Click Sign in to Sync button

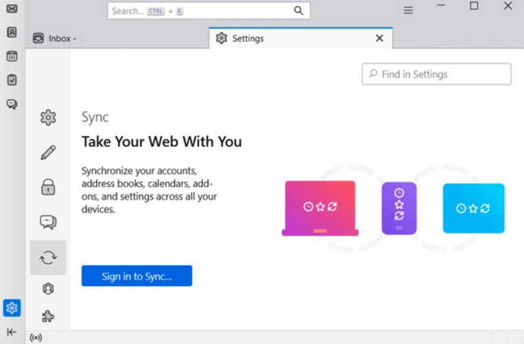[137, 276]
